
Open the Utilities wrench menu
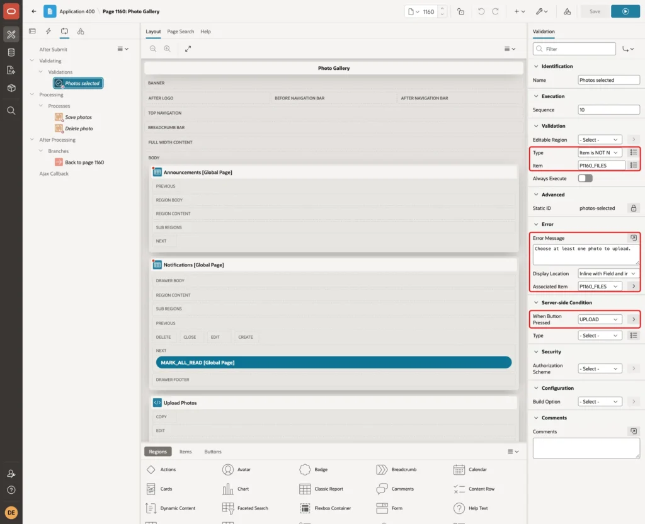pos(541,11)
